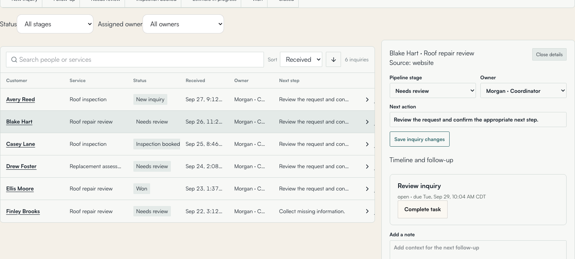The height and width of the screenshot is (259, 575).
Task: Click the Next step column header
Action: pyautogui.click(x=289, y=80)
